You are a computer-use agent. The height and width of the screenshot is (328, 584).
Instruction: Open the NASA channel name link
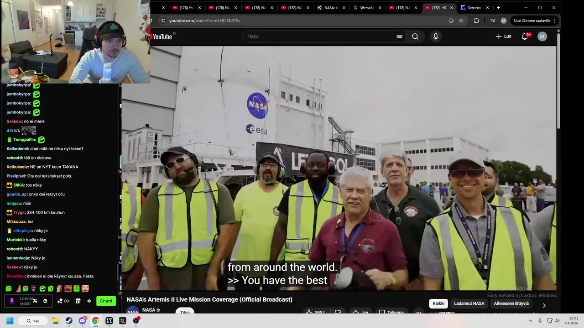coord(149,310)
